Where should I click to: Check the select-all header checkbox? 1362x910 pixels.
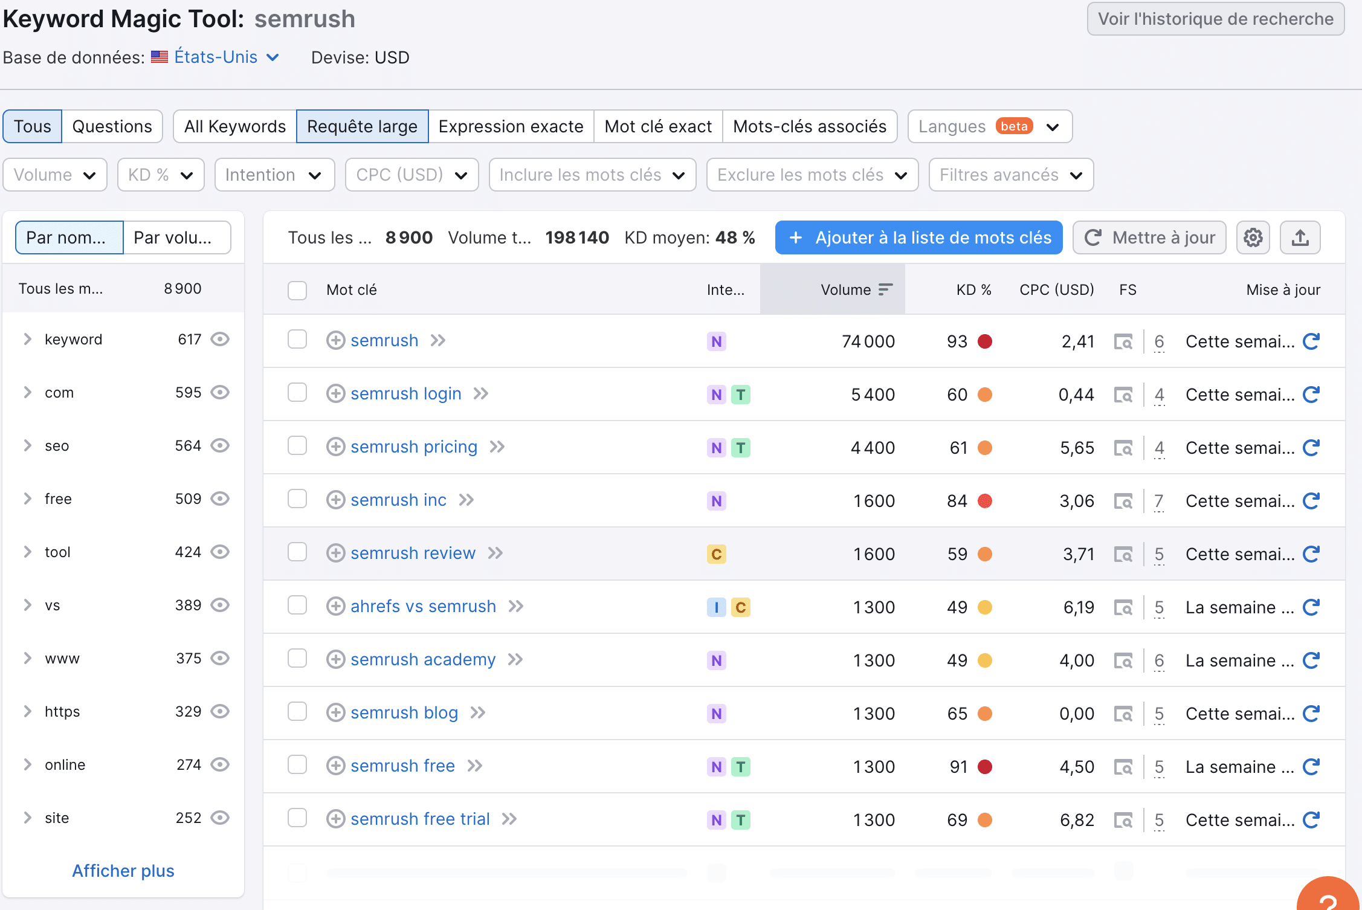pos(297,290)
